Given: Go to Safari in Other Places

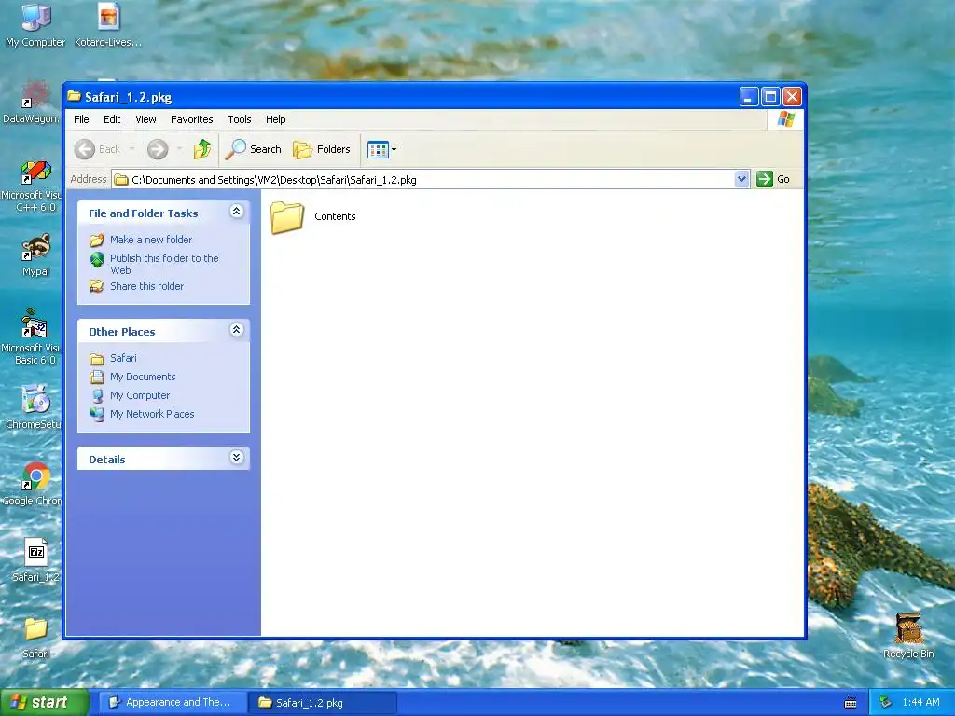Looking at the screenshot, I should (113, 358).
